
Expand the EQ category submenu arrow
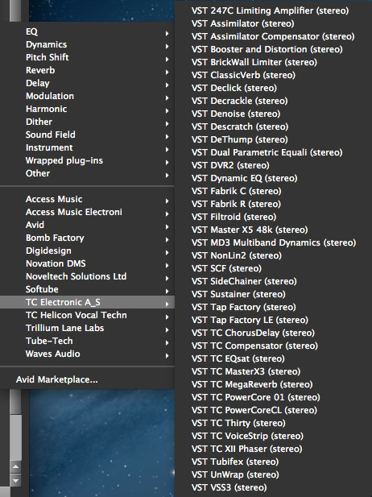pyautogui.click(x=167, y=33)
